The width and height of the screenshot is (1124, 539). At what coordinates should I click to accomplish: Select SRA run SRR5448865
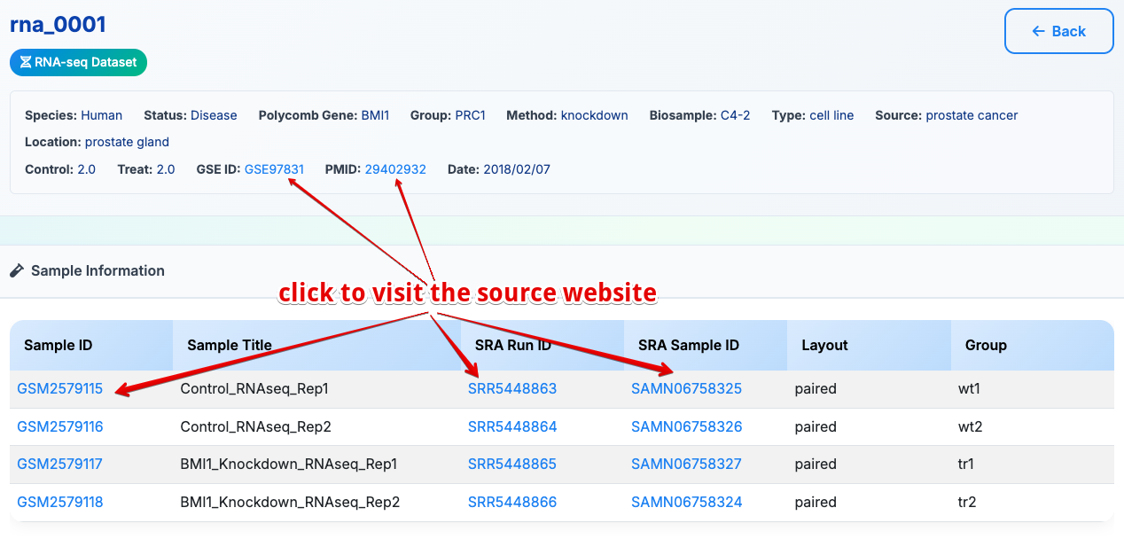512,464
